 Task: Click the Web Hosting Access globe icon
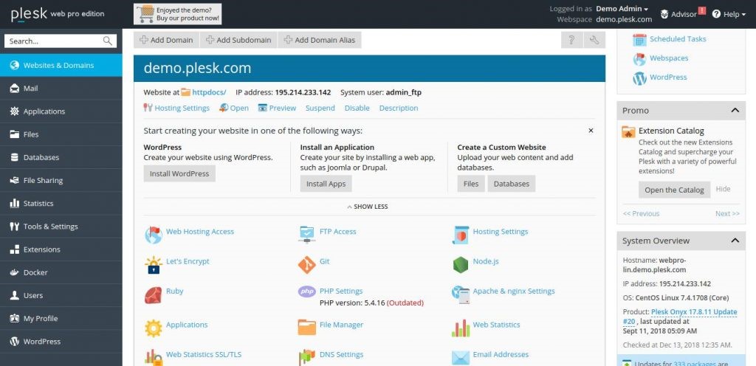coord(154,235)
